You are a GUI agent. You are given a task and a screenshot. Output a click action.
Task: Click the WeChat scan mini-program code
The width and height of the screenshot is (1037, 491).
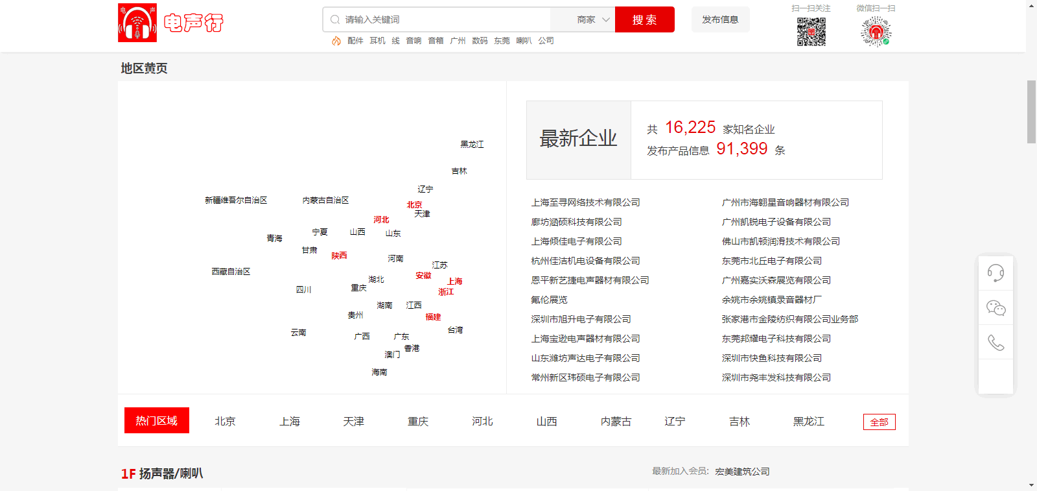coord(876,31)
